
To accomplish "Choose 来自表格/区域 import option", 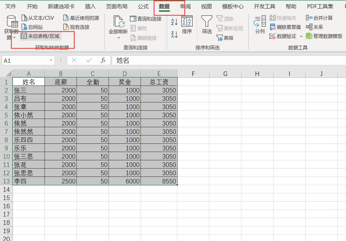I will (x=40, y=36).
